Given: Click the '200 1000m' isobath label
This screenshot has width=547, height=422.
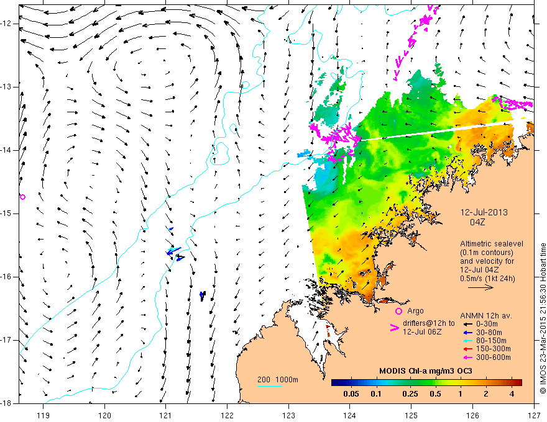Looking at the screenshot, I should 278,380.
